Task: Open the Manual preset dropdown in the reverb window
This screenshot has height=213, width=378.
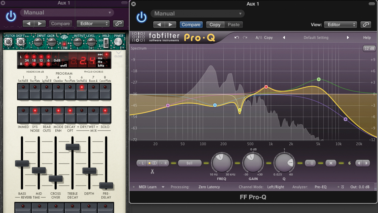Action: click(67, 12)
